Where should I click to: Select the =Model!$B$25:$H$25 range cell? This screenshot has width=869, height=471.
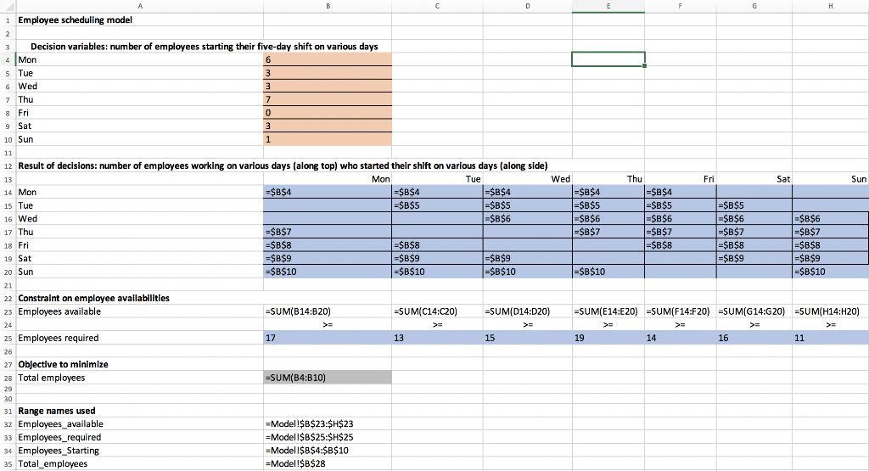[328, 437]
